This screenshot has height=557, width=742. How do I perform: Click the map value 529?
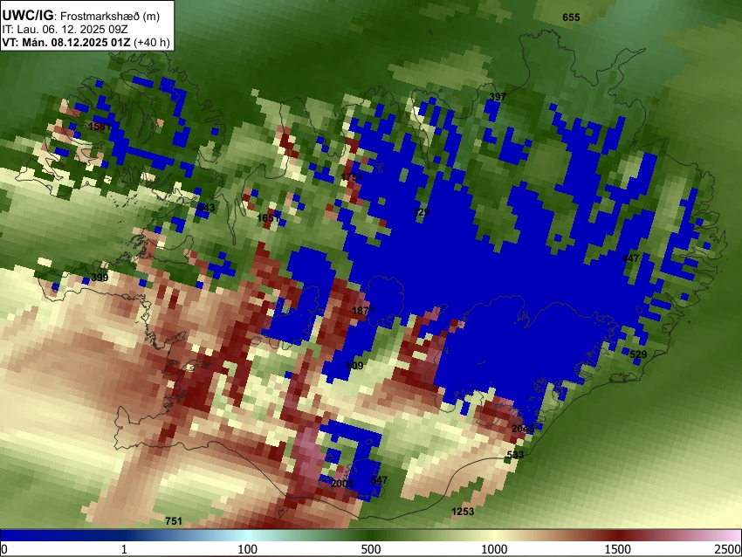point(638,354)
